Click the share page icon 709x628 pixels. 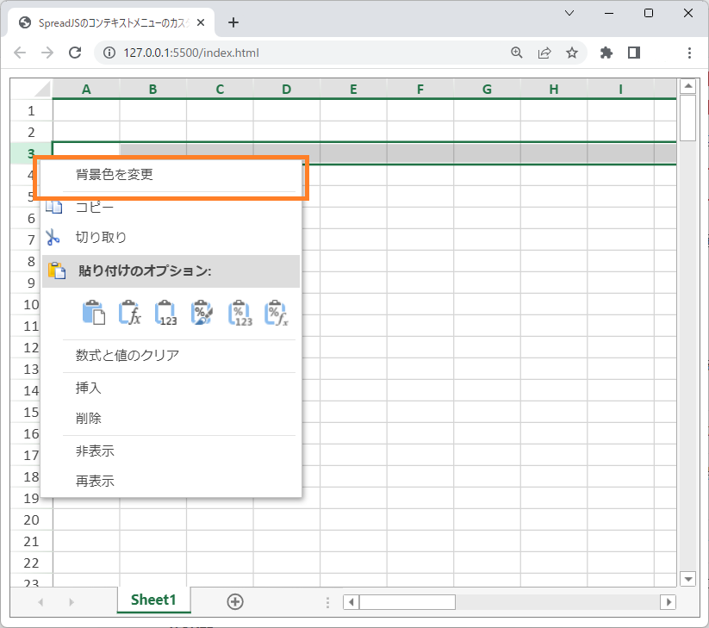(544, 53)
